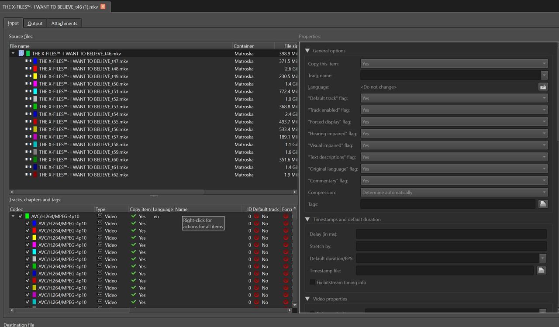Image resolution: width=559 pixels, height=327 pixels.
Task: Click the green check icon in the magenta track row
Action: 134,245
